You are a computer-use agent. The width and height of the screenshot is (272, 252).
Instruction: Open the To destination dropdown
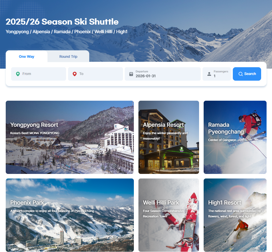click(96, 74)
